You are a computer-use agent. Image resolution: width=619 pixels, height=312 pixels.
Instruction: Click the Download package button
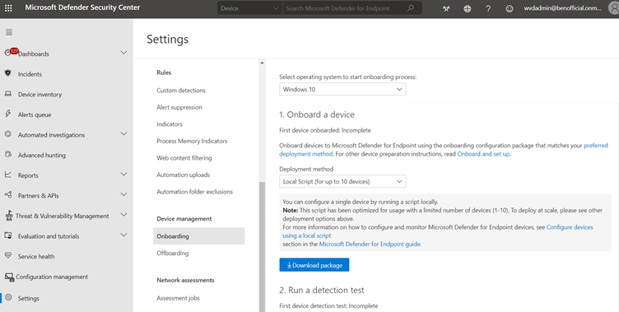tap(314, 265)
